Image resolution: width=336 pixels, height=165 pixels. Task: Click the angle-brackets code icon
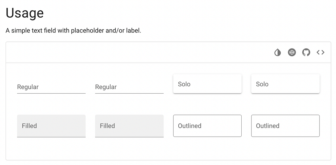point(320,52)
